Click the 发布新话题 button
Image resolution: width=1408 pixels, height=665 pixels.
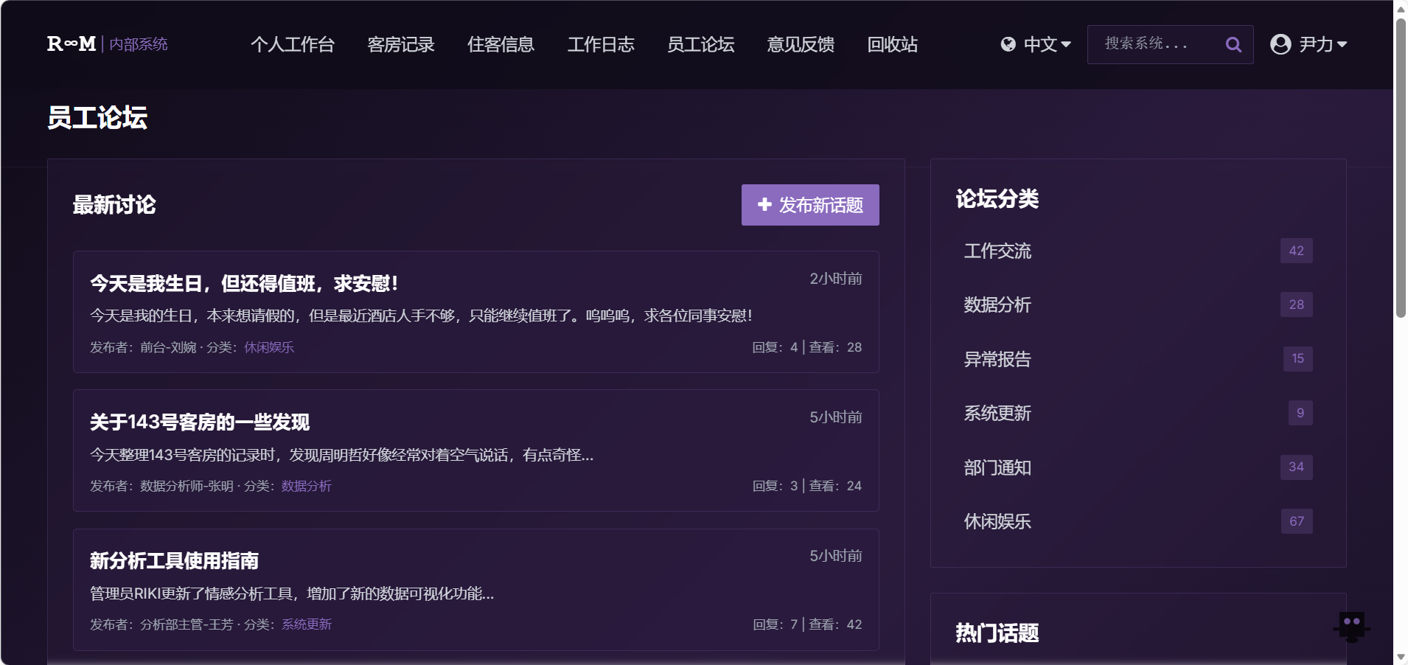pyautogui.click(x=809, y=205)
